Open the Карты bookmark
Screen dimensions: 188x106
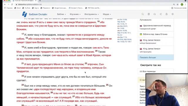tap(35, 8)
